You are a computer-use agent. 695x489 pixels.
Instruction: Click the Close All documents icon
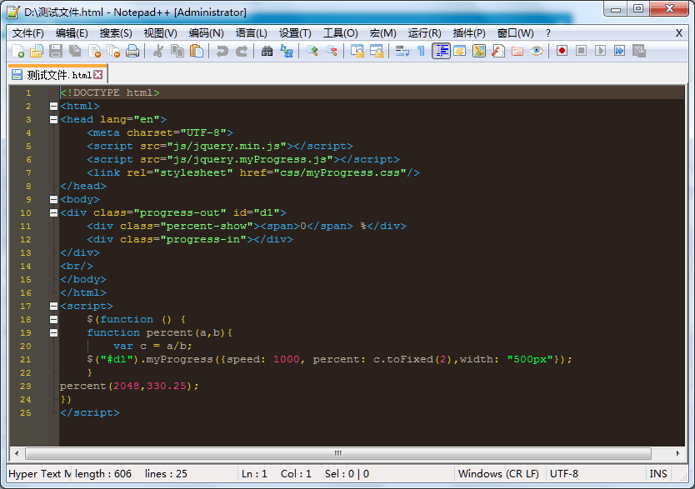[113, 51]
